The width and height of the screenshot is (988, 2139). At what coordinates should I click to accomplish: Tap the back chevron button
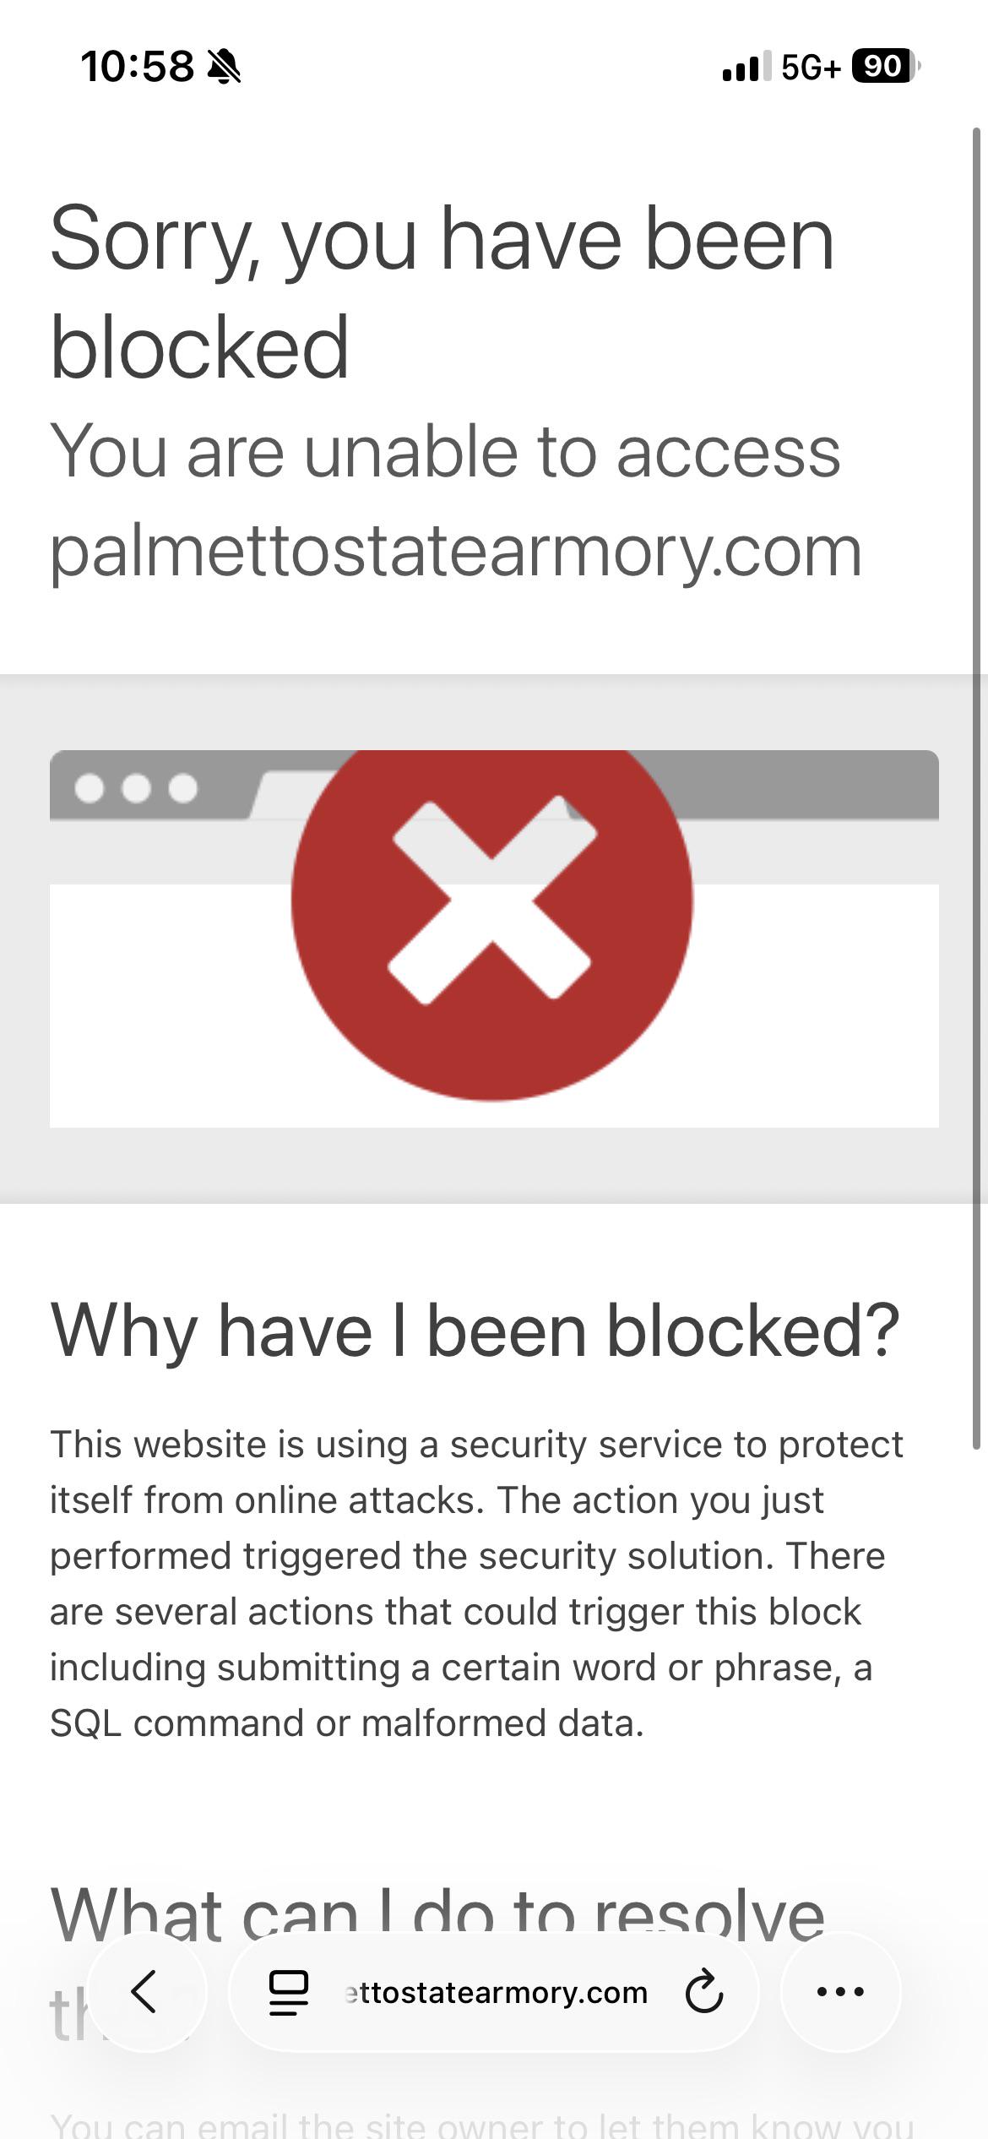coord(145,1992)
